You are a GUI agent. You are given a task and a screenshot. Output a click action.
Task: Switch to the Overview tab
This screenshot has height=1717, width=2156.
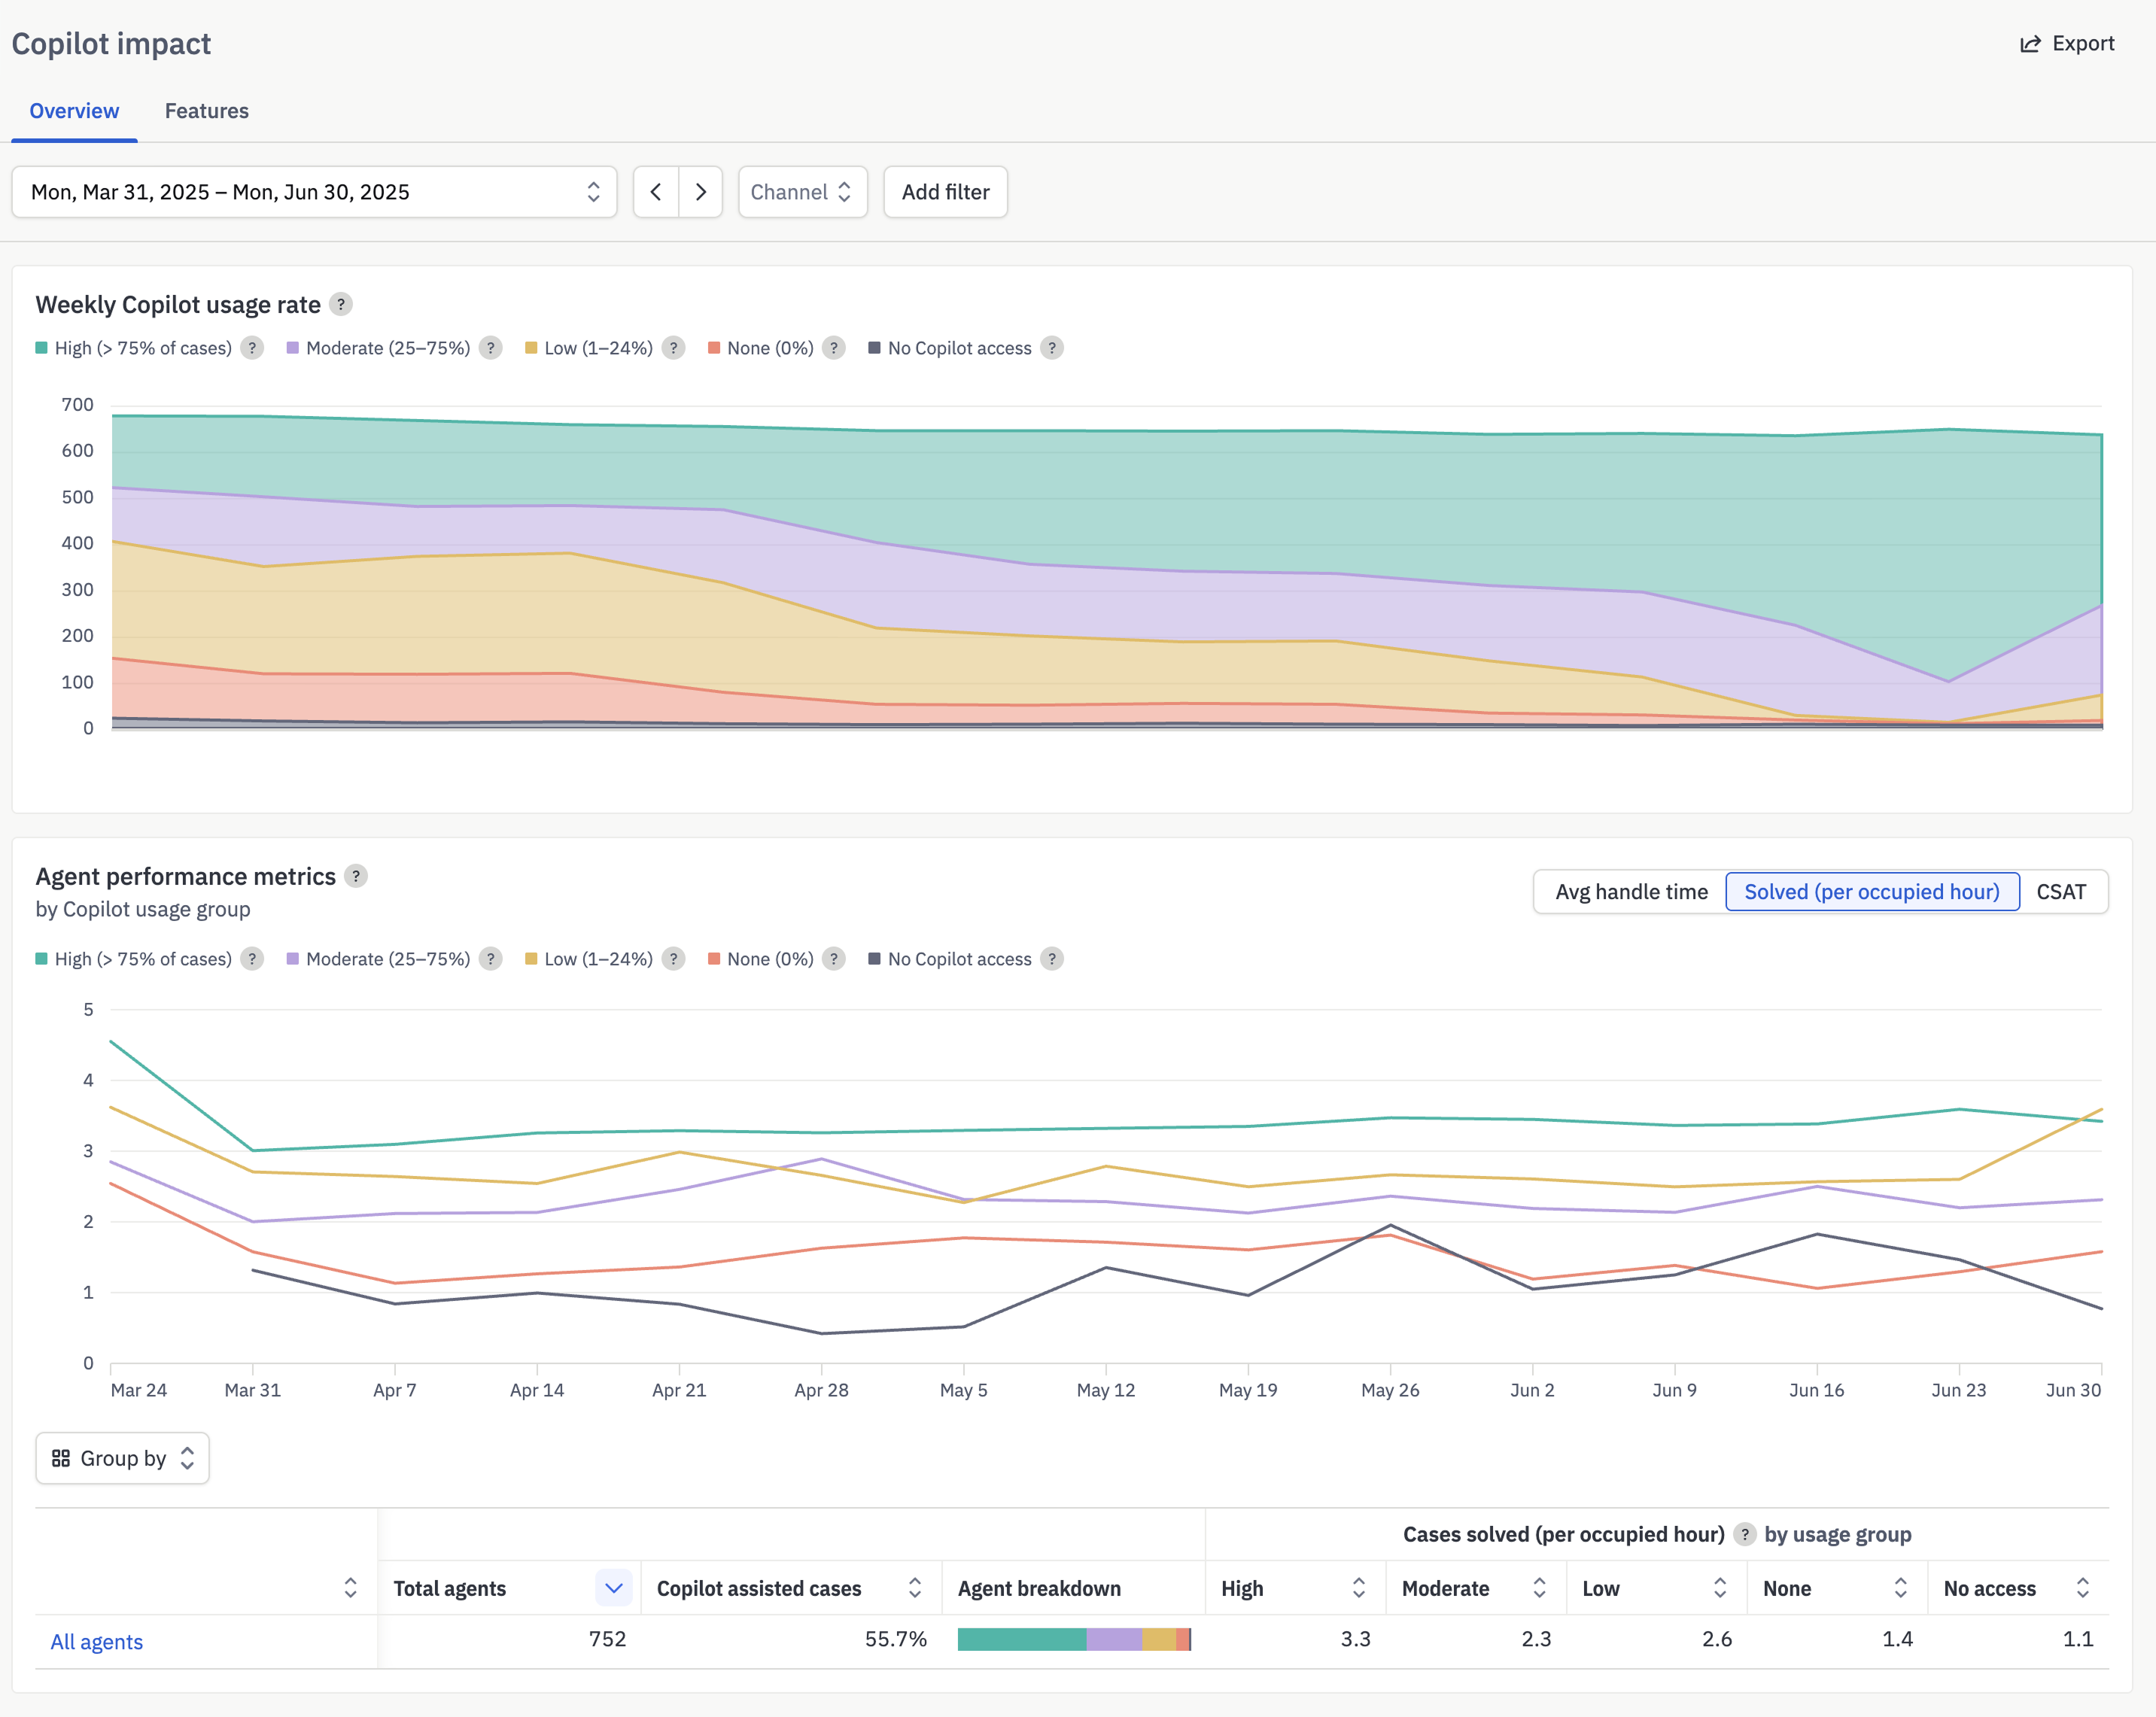[x=74, y=111]
